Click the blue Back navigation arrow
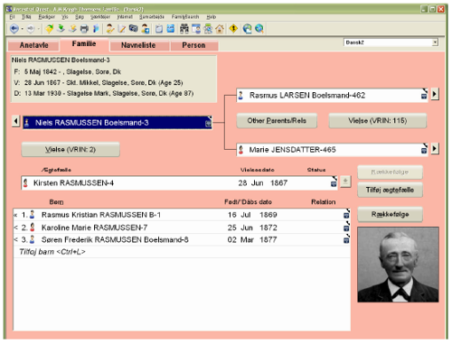Image resolution: width=452 pixels, height=344 pixels. 14,29
